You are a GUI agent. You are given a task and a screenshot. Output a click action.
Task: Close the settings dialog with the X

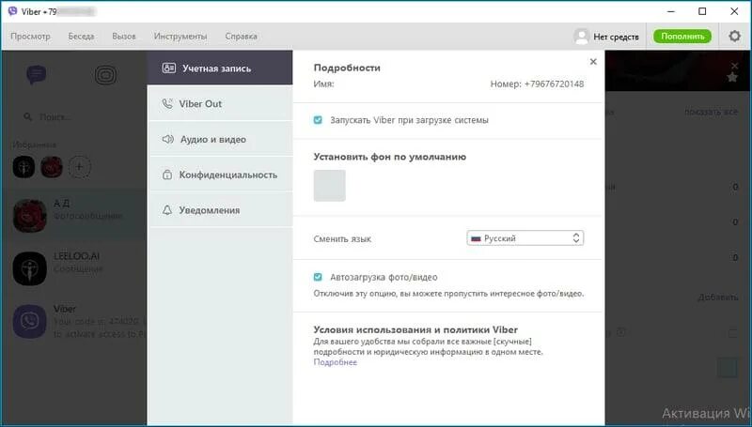point(593,62)
